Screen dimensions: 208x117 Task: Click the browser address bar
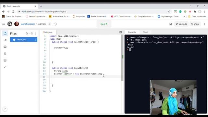93,12
